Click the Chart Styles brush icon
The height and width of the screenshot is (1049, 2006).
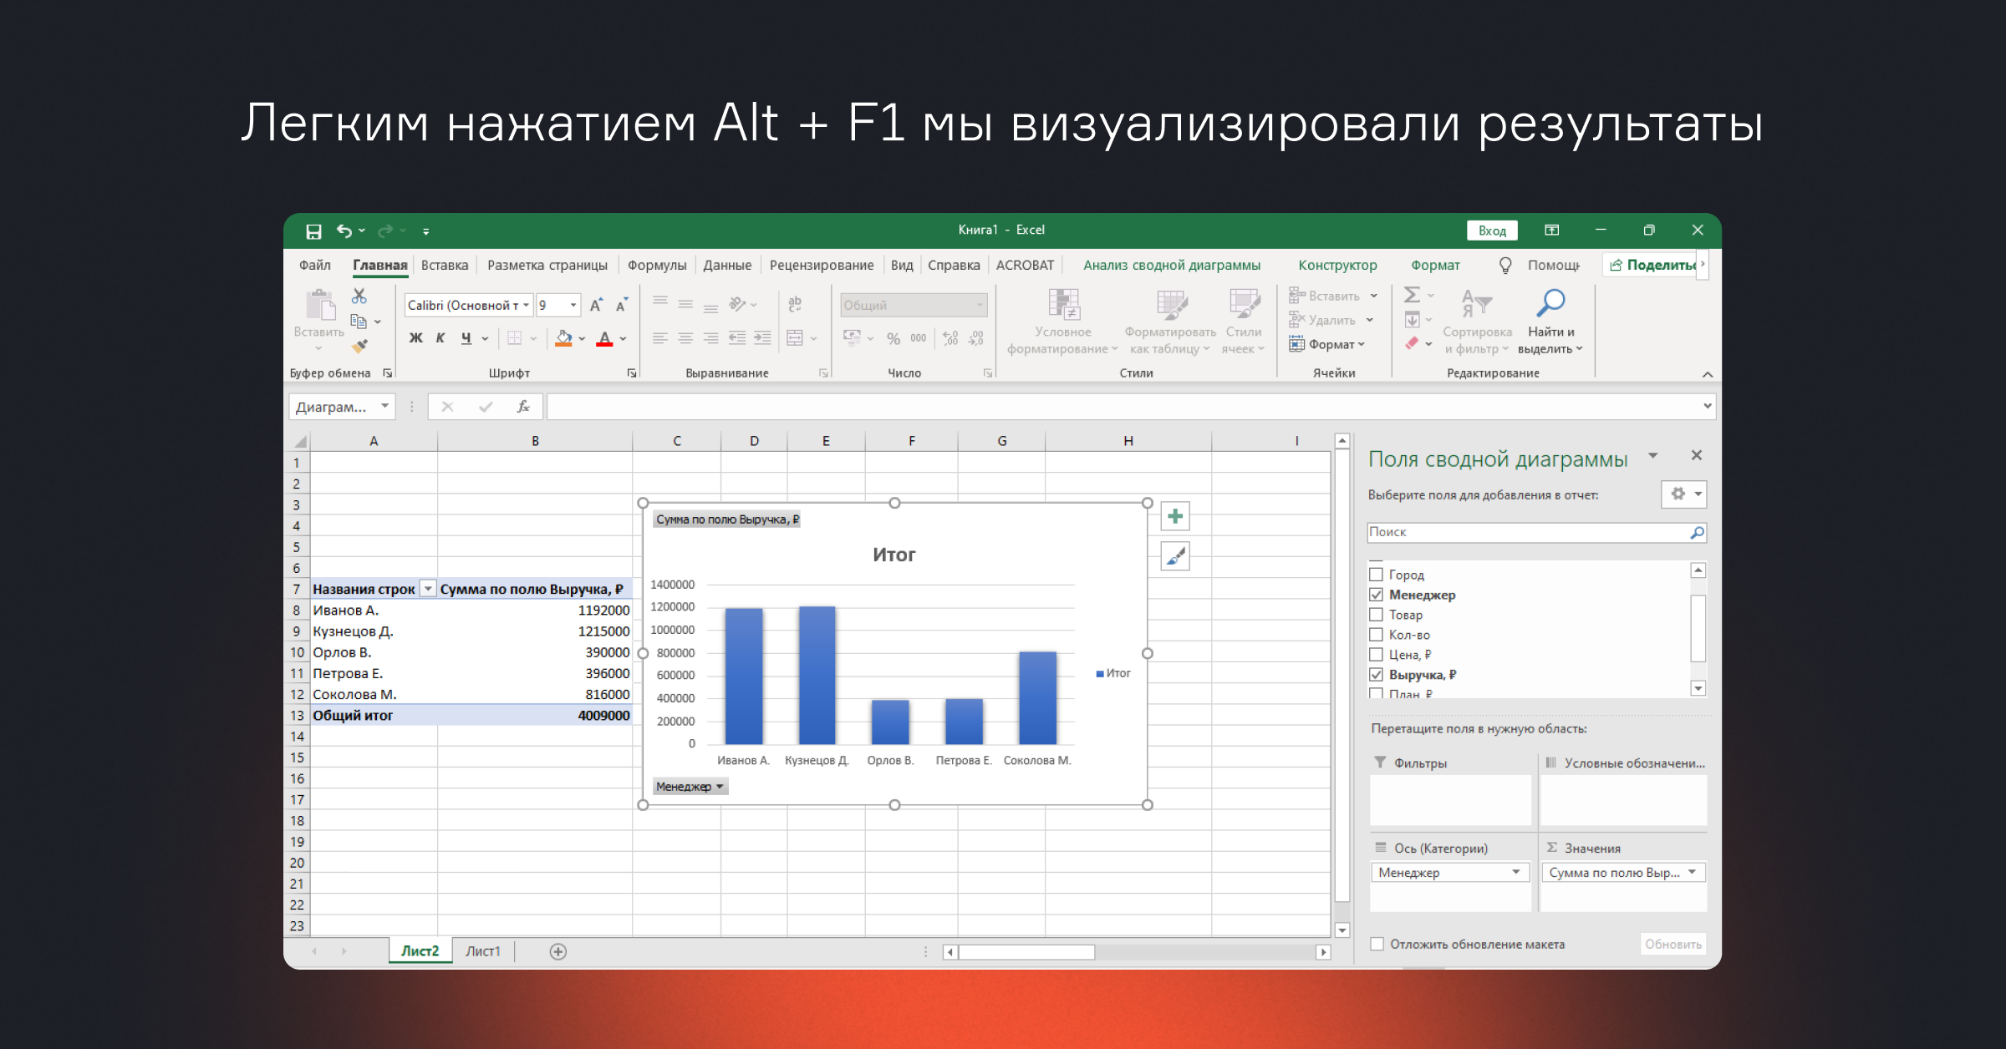click(1175, 556)
